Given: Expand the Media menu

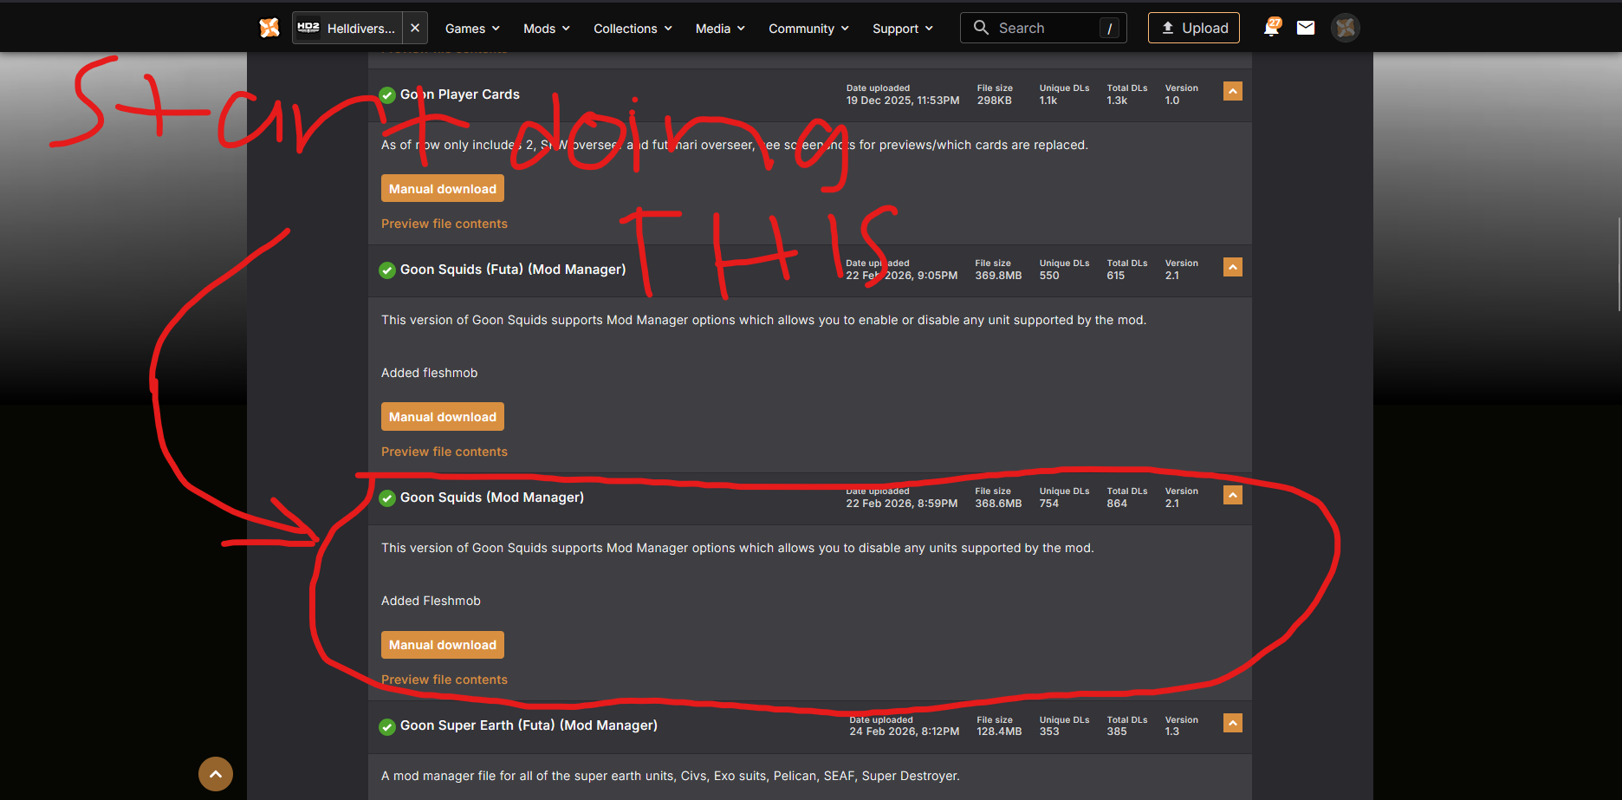Looking at the screenshot, I should (720, 29).
